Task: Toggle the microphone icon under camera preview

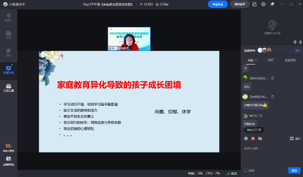Action: (x=300, y=42)
